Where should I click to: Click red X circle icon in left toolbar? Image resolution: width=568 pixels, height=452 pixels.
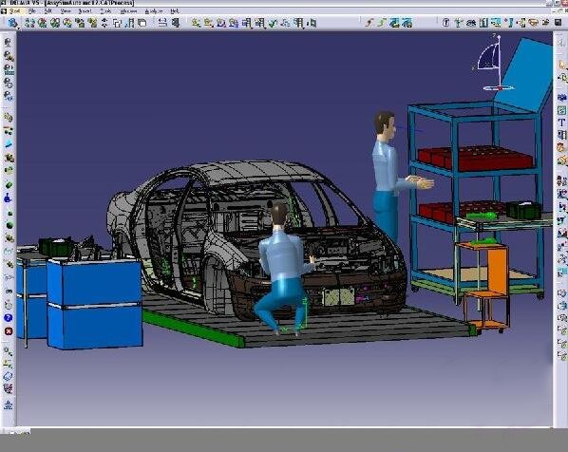8,331
